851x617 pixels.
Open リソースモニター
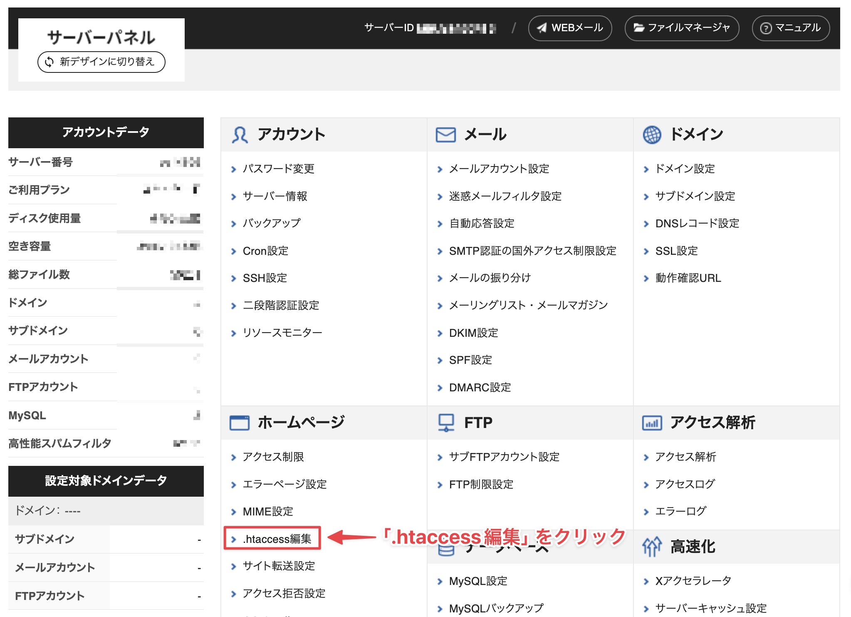(x=282, y=333)
